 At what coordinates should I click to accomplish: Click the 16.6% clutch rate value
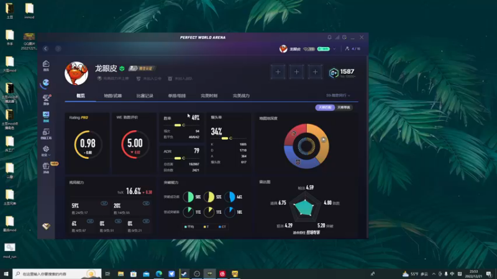pos(134,191)
